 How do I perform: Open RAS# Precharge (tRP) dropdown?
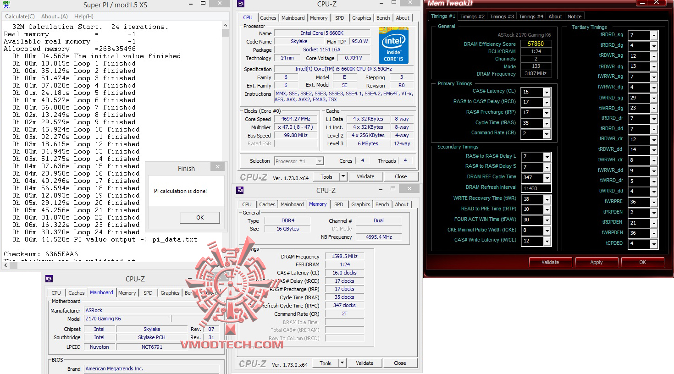coord(547,113)
